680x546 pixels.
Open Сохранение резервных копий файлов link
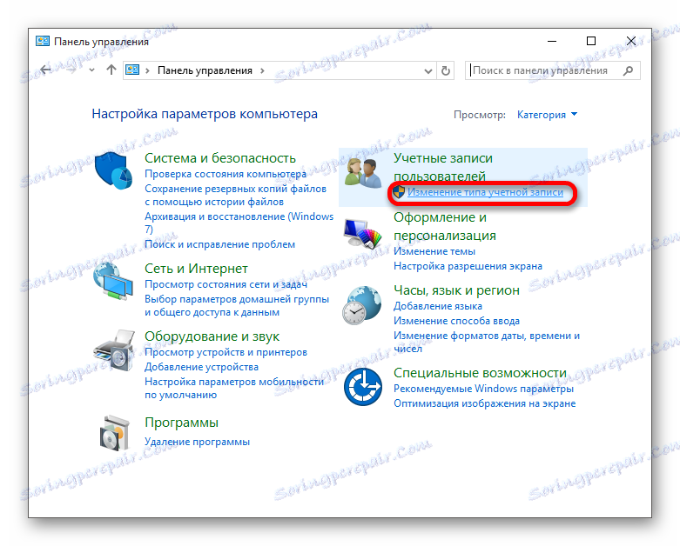[235, 196]
